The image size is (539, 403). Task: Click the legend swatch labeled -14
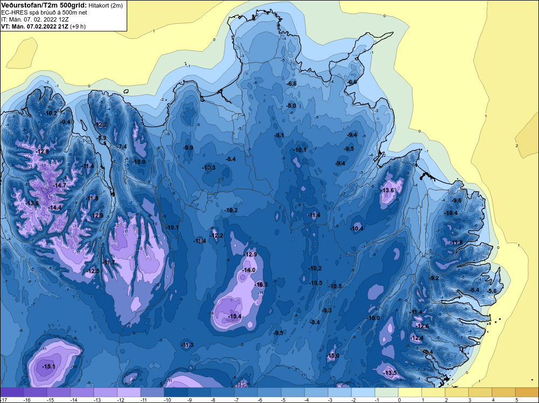(x=82, y=392)
